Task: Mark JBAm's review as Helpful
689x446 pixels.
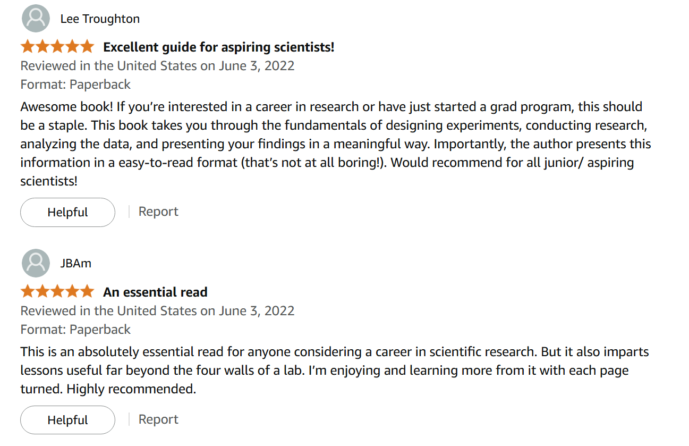Action: 67,420
